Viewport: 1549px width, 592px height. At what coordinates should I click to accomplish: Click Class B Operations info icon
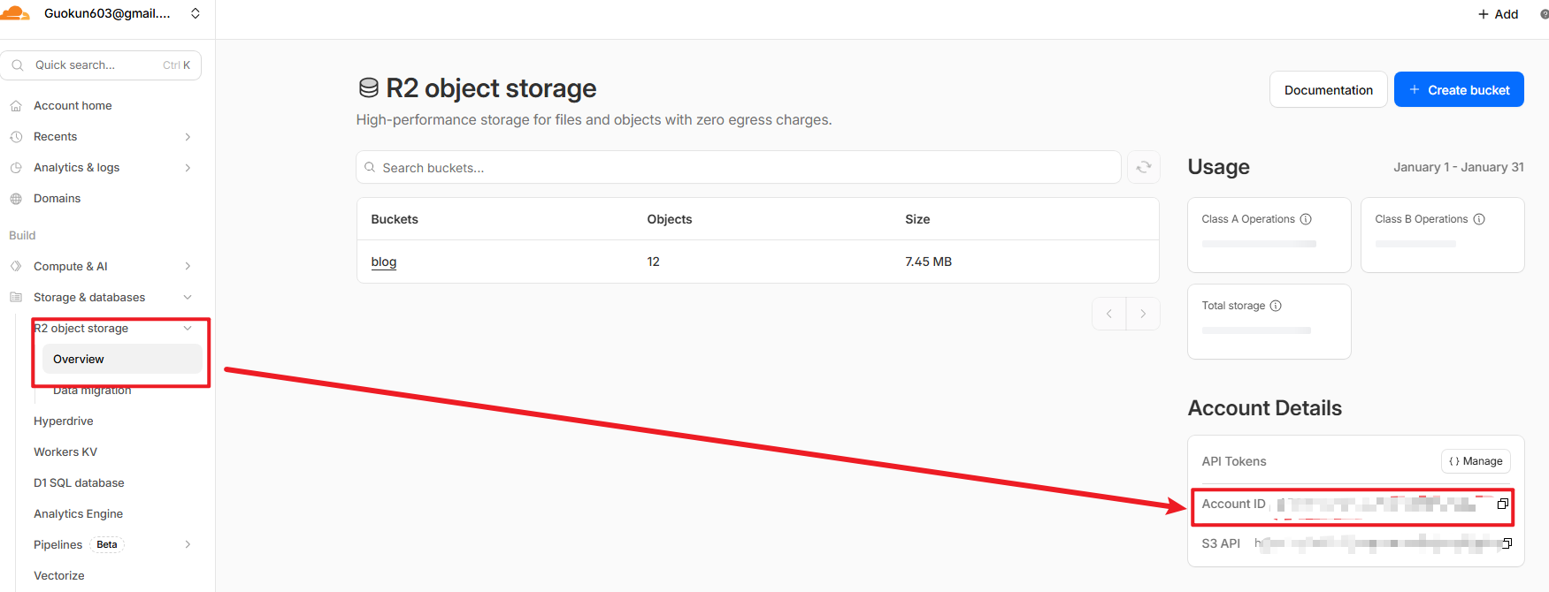click(x=1479, y=219)
